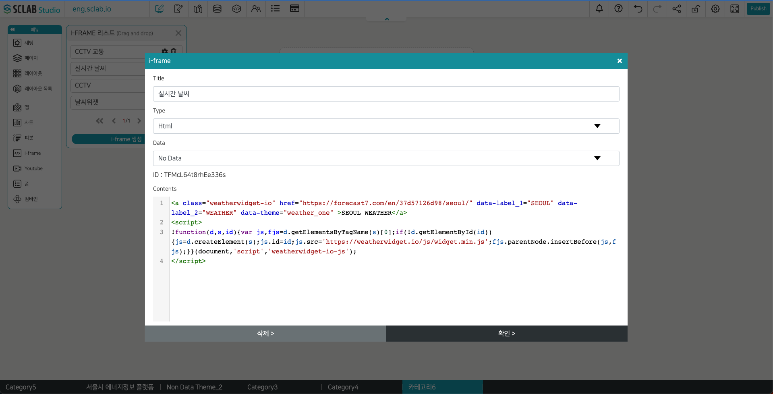773x394 pixels.
Task: Go to next page of iframe list
Action: click(139, 121)
